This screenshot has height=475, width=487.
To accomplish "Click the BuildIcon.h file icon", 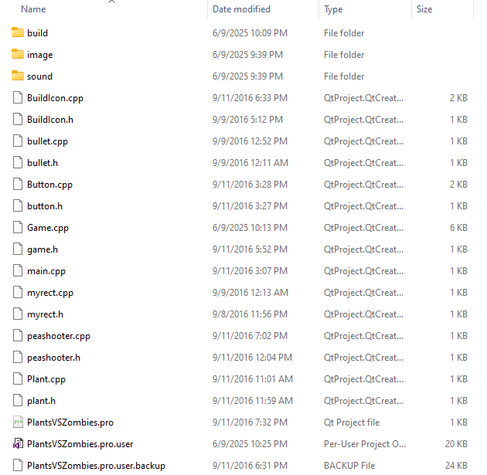I will [18, 120].
